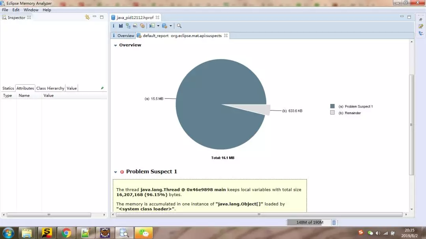Open Google Chrome from taskbar
Viewport: 426px width, 239px height.
pos(66,233)
